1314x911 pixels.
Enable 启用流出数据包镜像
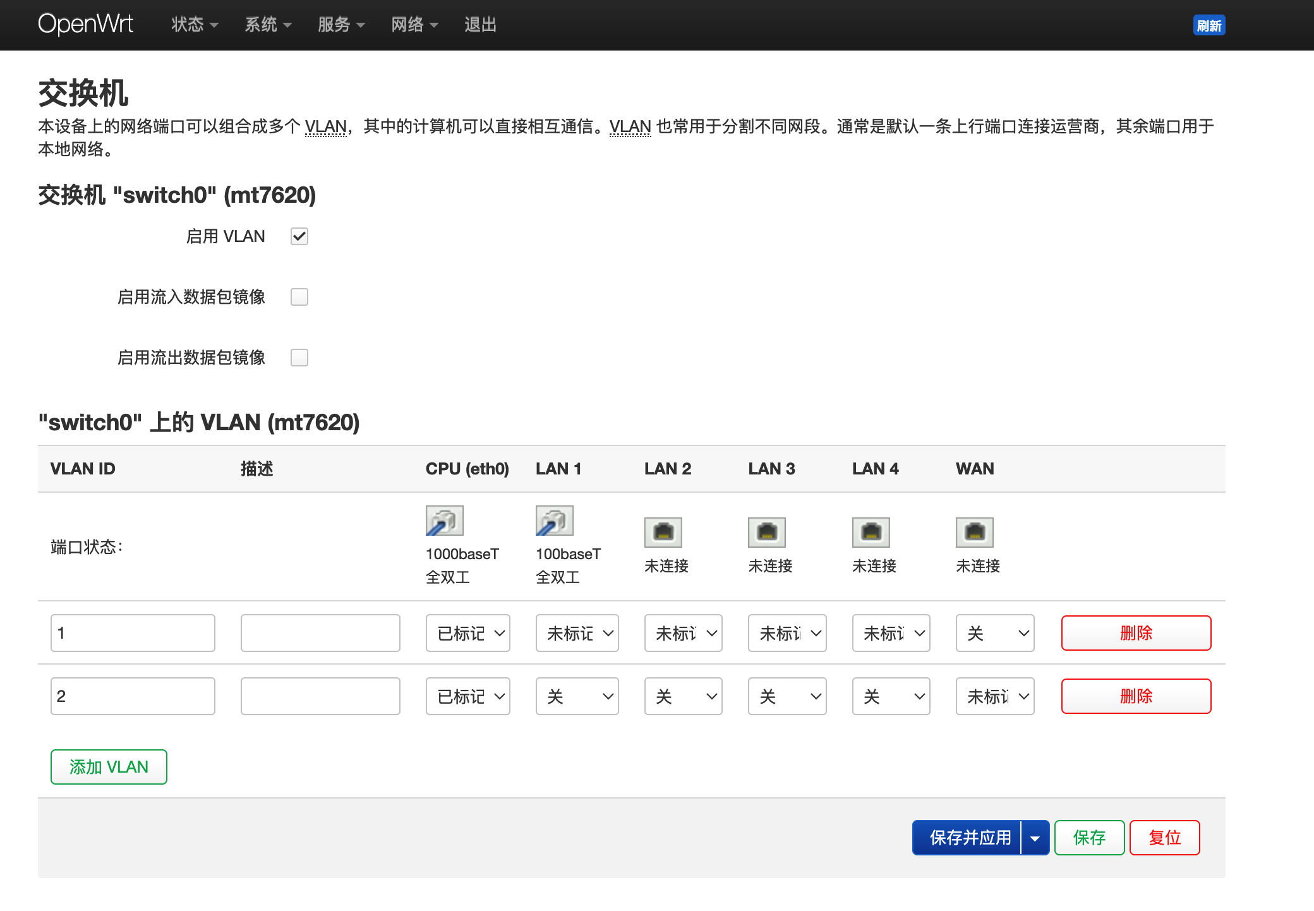click(299, 357)
